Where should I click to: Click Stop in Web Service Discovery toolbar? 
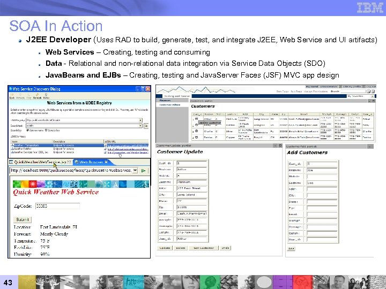coord(29,96)
